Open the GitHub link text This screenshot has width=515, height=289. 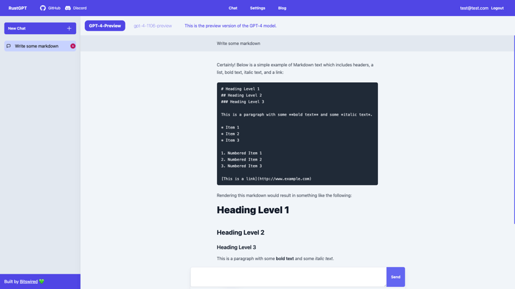tap(54, 8)
